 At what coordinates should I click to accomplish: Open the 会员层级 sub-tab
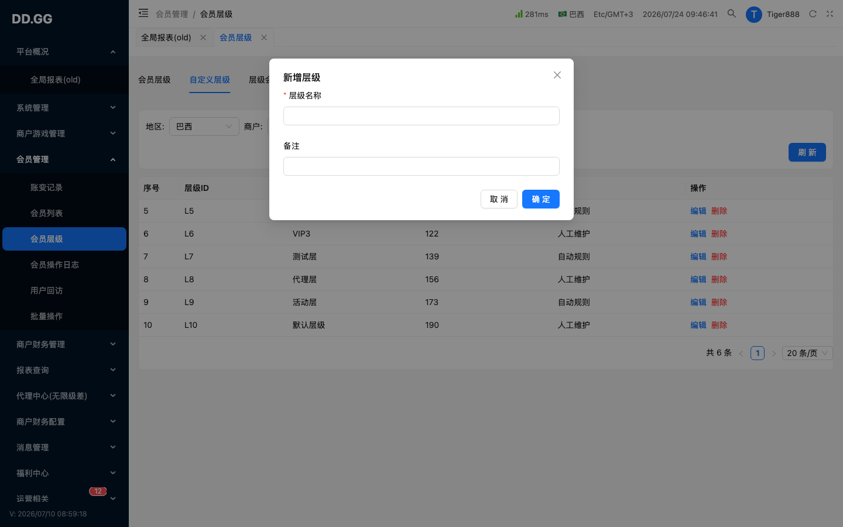[x=155, y=80]
